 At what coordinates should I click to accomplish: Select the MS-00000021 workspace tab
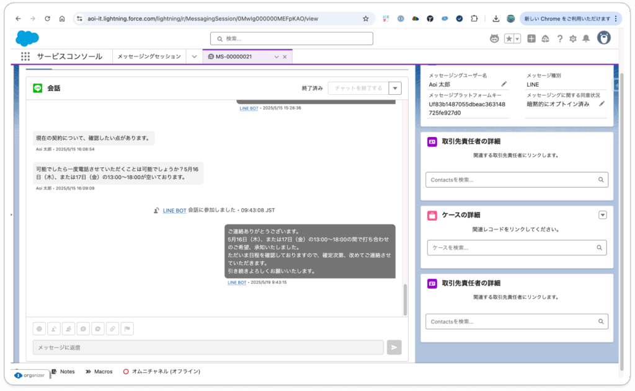click(x=238, y=56)
